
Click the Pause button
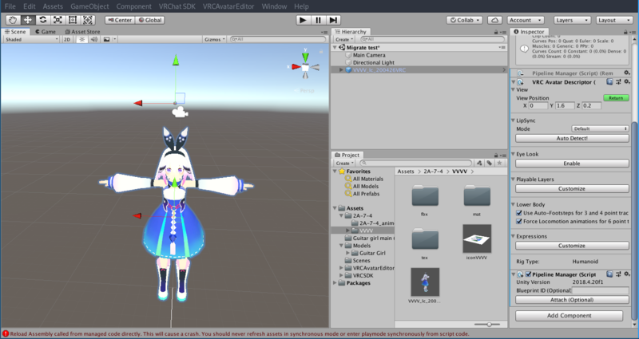coord(318,20)
